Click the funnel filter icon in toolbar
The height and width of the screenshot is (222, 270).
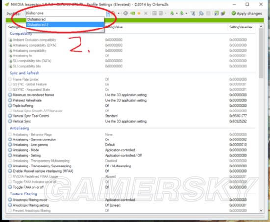(x=193, y=13)
